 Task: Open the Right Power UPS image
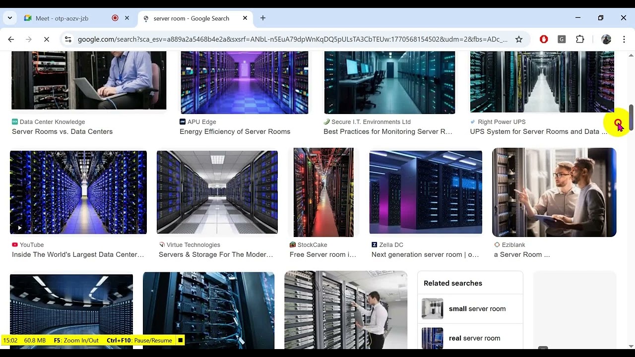tap(542, 82)
